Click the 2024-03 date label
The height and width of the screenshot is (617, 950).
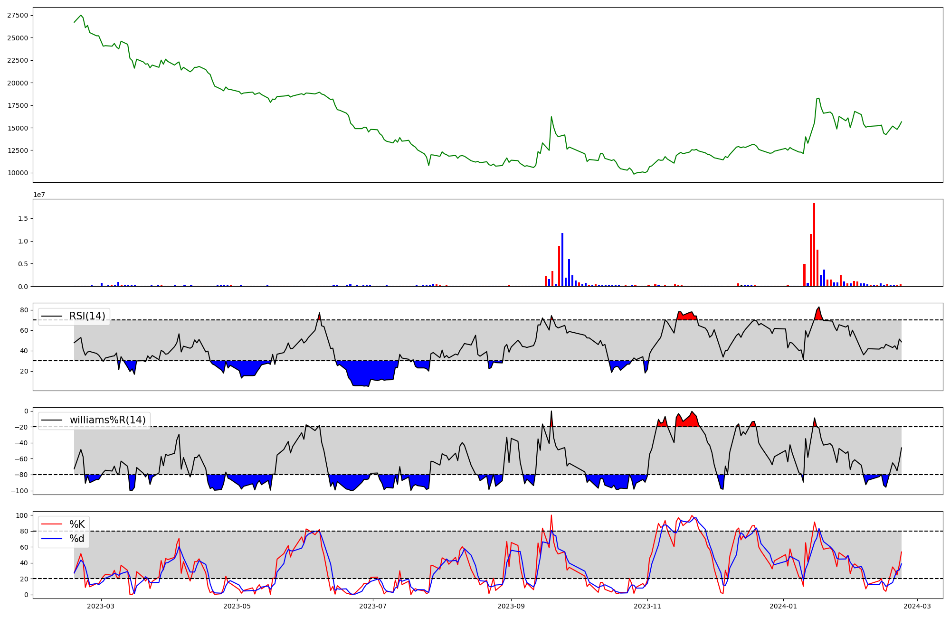click(x=917, y=606)
